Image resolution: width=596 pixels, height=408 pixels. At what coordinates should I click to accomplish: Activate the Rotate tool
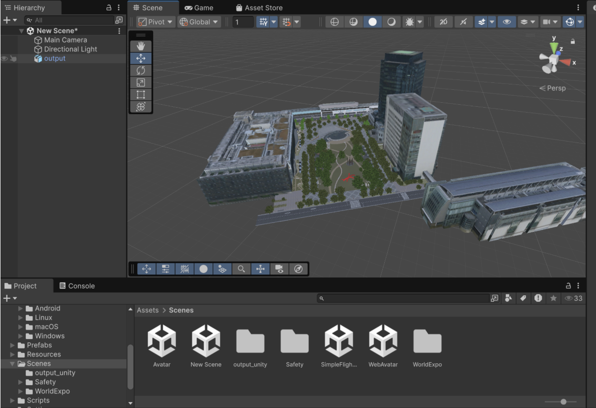[141, 70]
